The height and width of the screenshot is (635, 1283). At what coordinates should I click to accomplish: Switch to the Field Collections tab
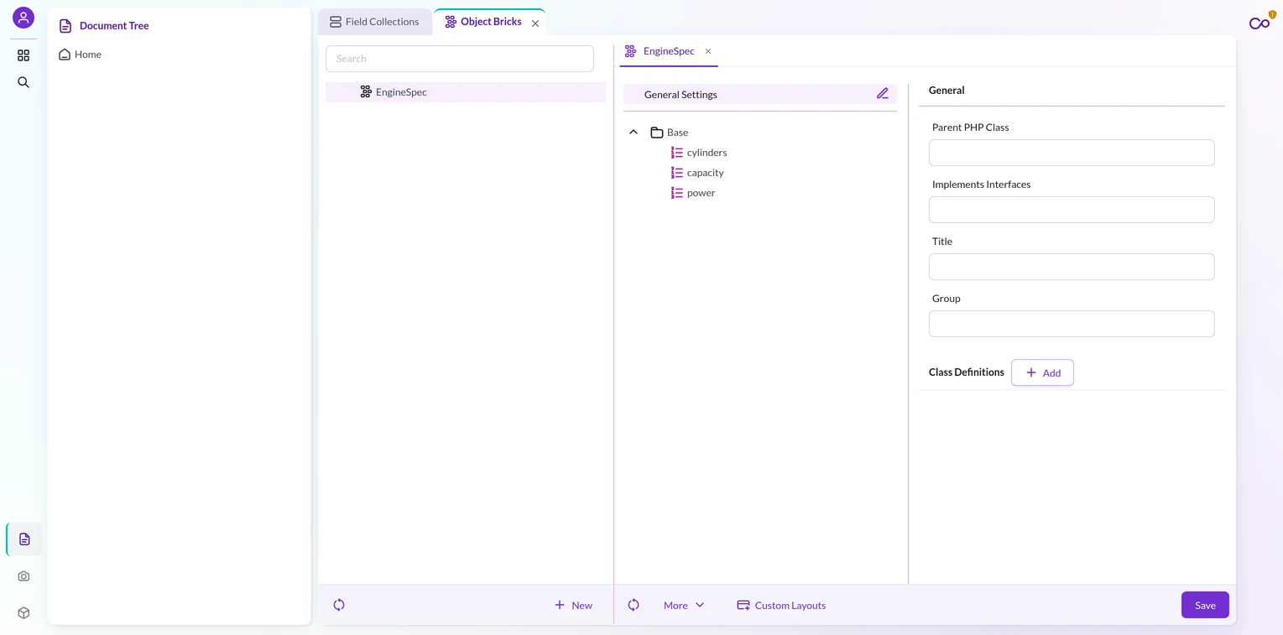click(x=374, y=22)
